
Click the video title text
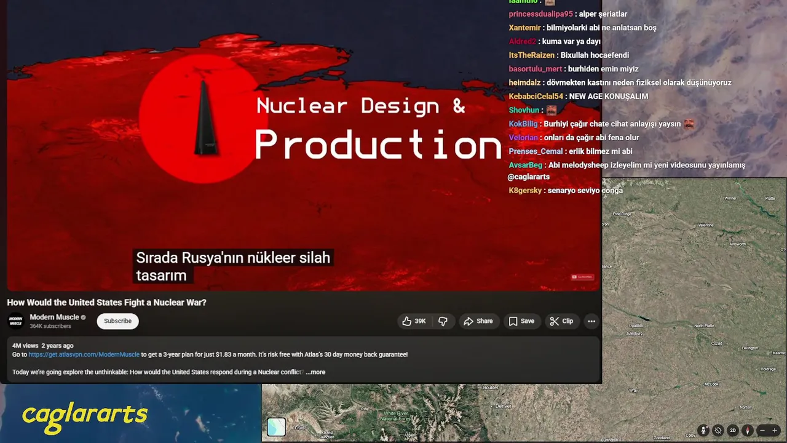click(x=106, y=302)
